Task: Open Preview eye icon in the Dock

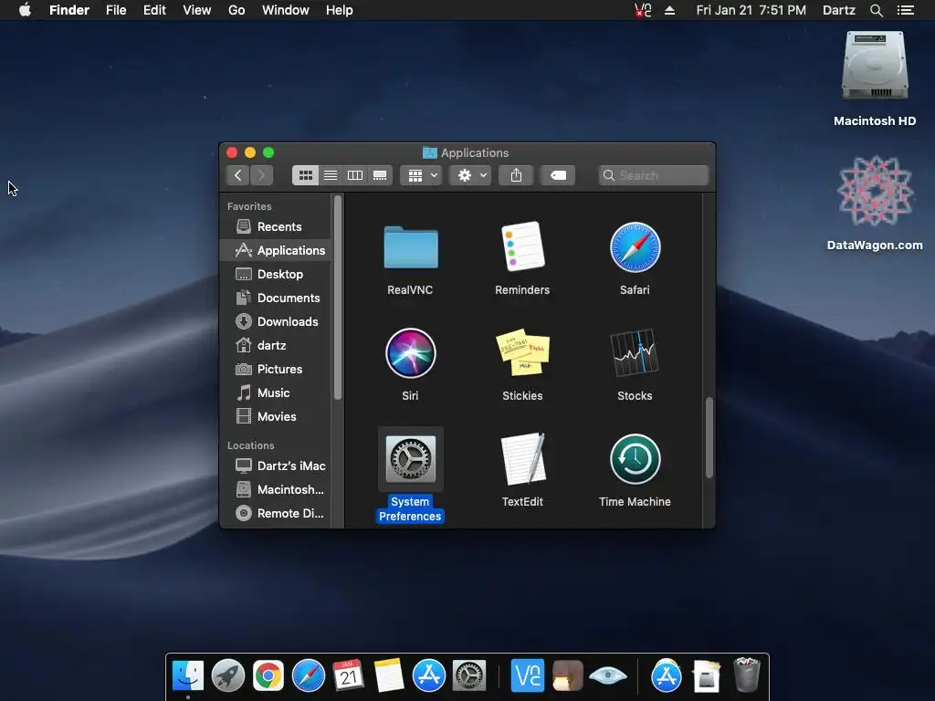Action: [607, 675]
